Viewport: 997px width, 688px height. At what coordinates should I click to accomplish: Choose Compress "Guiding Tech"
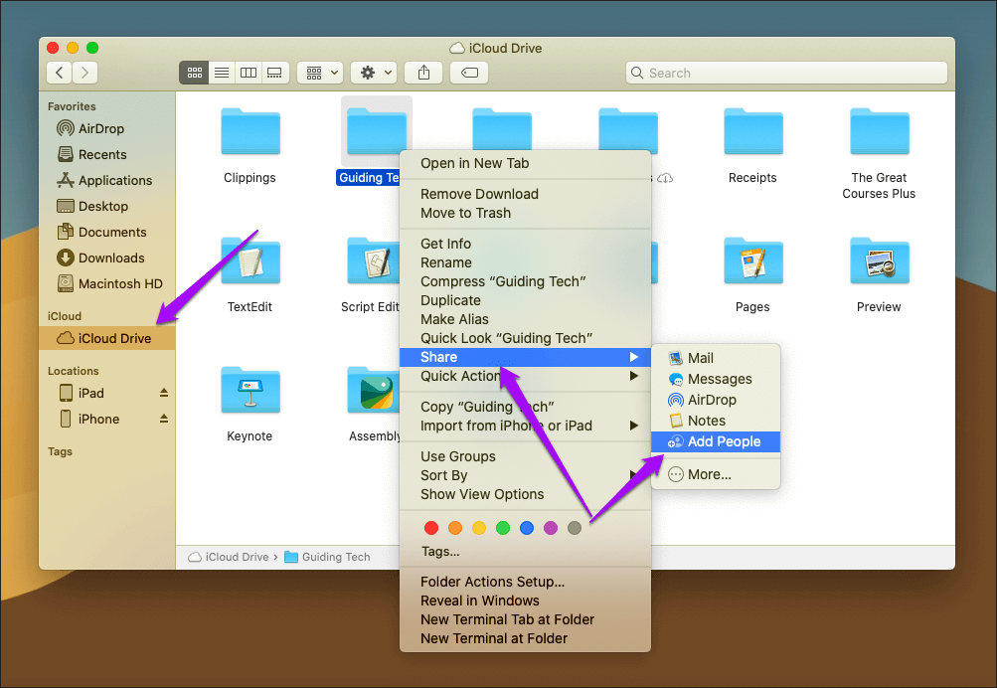(525, 281)
